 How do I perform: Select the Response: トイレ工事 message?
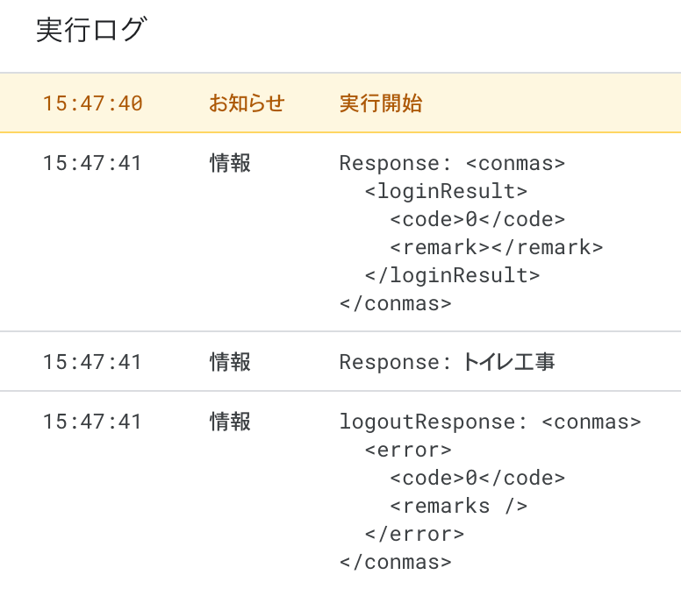point(447,361)
